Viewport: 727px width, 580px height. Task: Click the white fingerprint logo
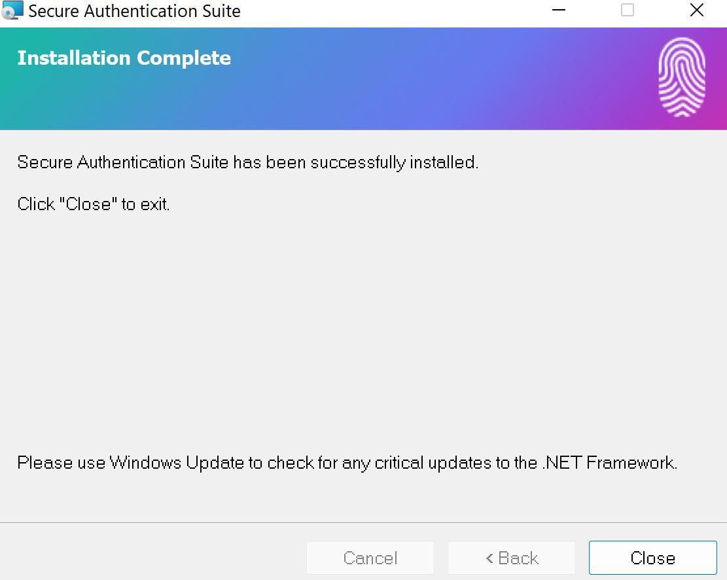[x=682, y=77]
